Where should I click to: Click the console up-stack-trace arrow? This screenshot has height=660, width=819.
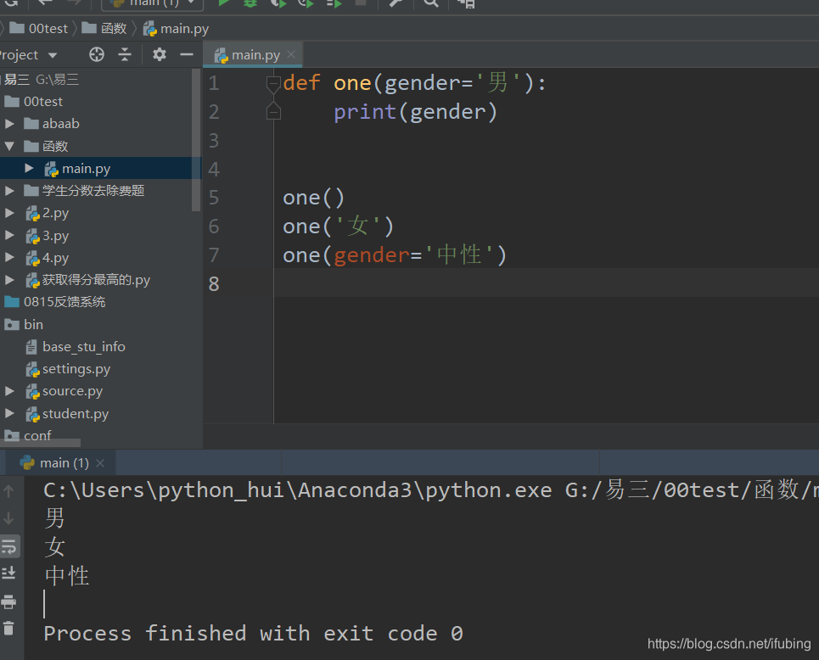tap(8, 491)
